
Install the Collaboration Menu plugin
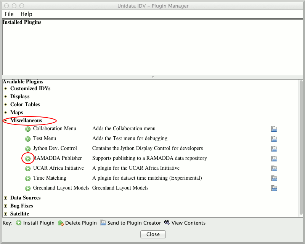[x=28, y=129]
